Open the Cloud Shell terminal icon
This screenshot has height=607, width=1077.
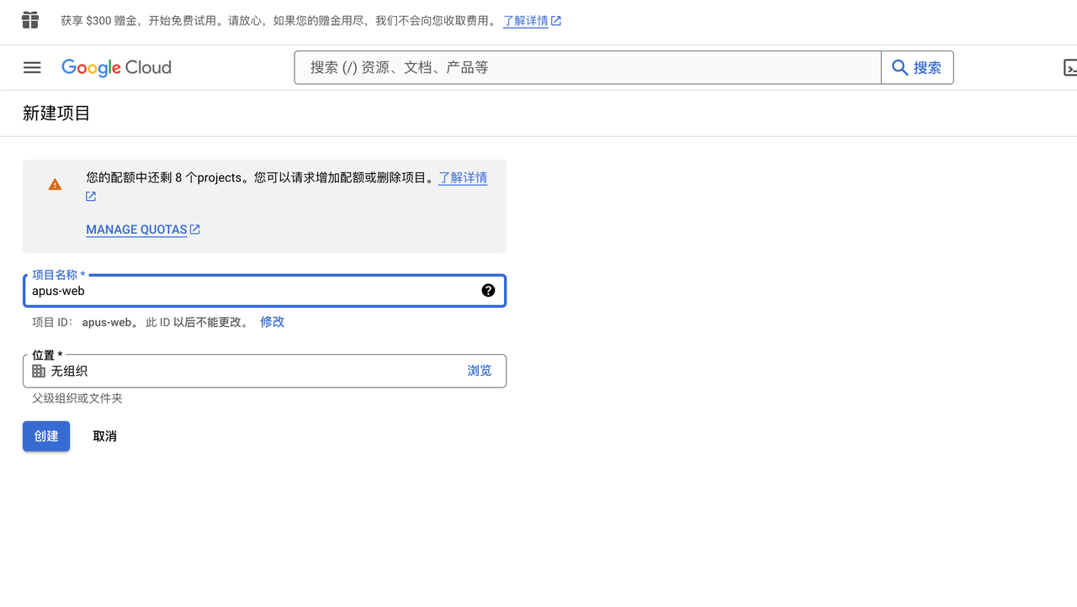tap(1070, 67)
